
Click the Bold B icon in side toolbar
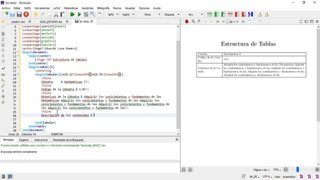pos(3,34)
